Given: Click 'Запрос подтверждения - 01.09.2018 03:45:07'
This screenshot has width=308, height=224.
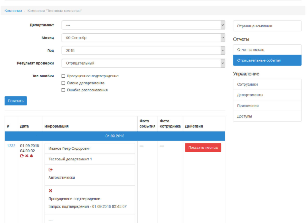Looking at the screenshot, I should pyautogui.click(x=87, y=206).
